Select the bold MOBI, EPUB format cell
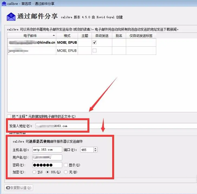 click(x=67, y=43)
